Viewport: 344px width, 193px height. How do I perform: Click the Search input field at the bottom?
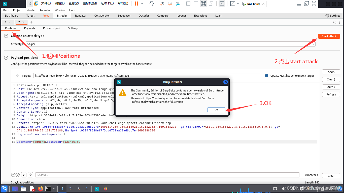pyautogui.click(x=167, y=175)
